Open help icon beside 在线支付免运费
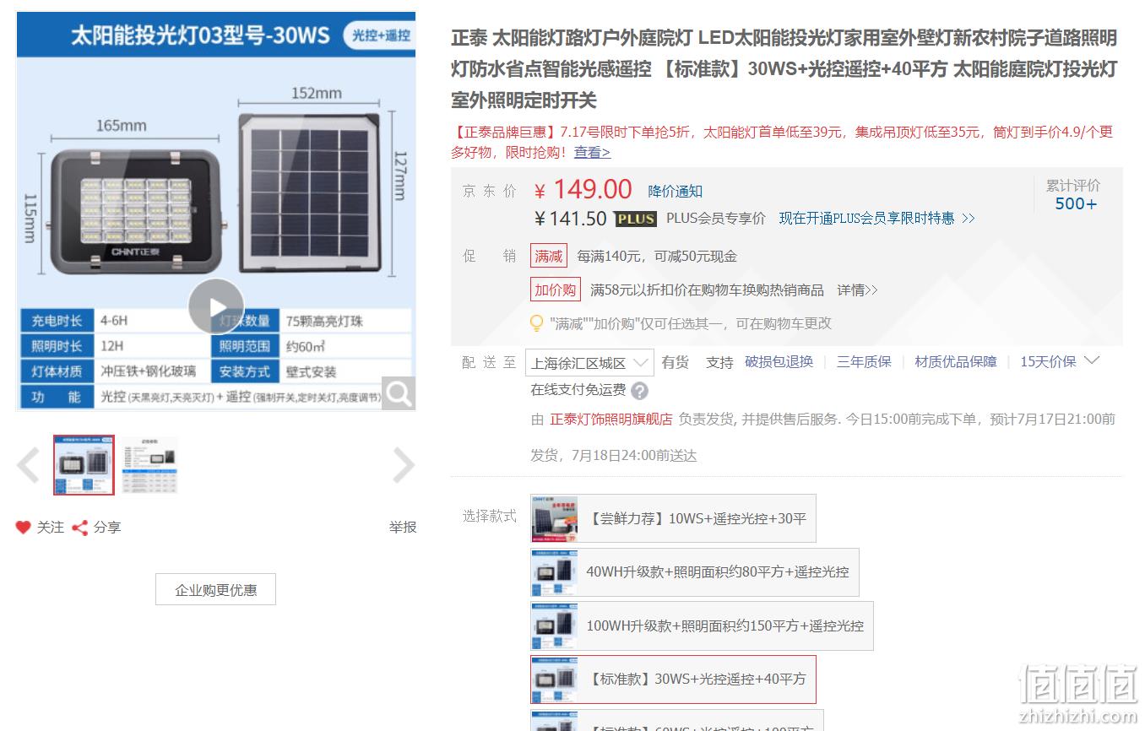1145x731 pixels. point(640,391)
